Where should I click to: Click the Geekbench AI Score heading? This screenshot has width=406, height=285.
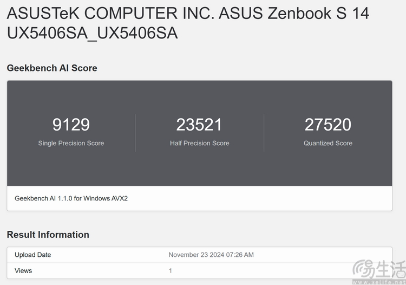[52, 68]
